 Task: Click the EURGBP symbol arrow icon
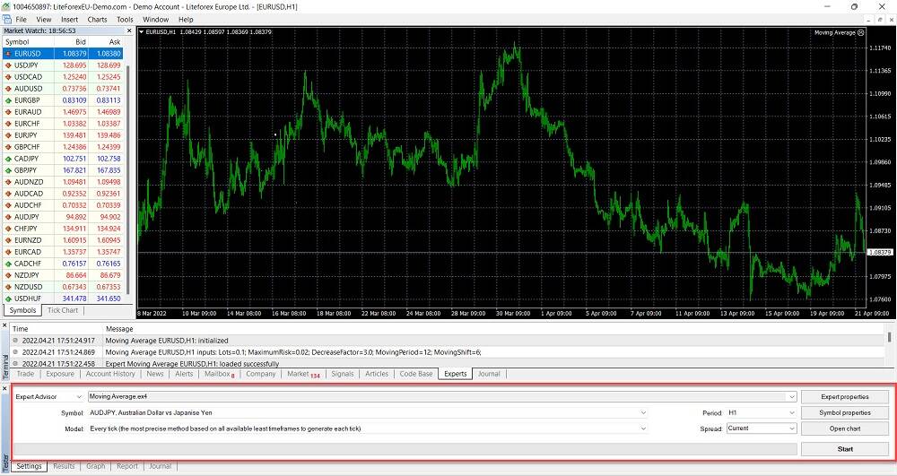(8, 100)
